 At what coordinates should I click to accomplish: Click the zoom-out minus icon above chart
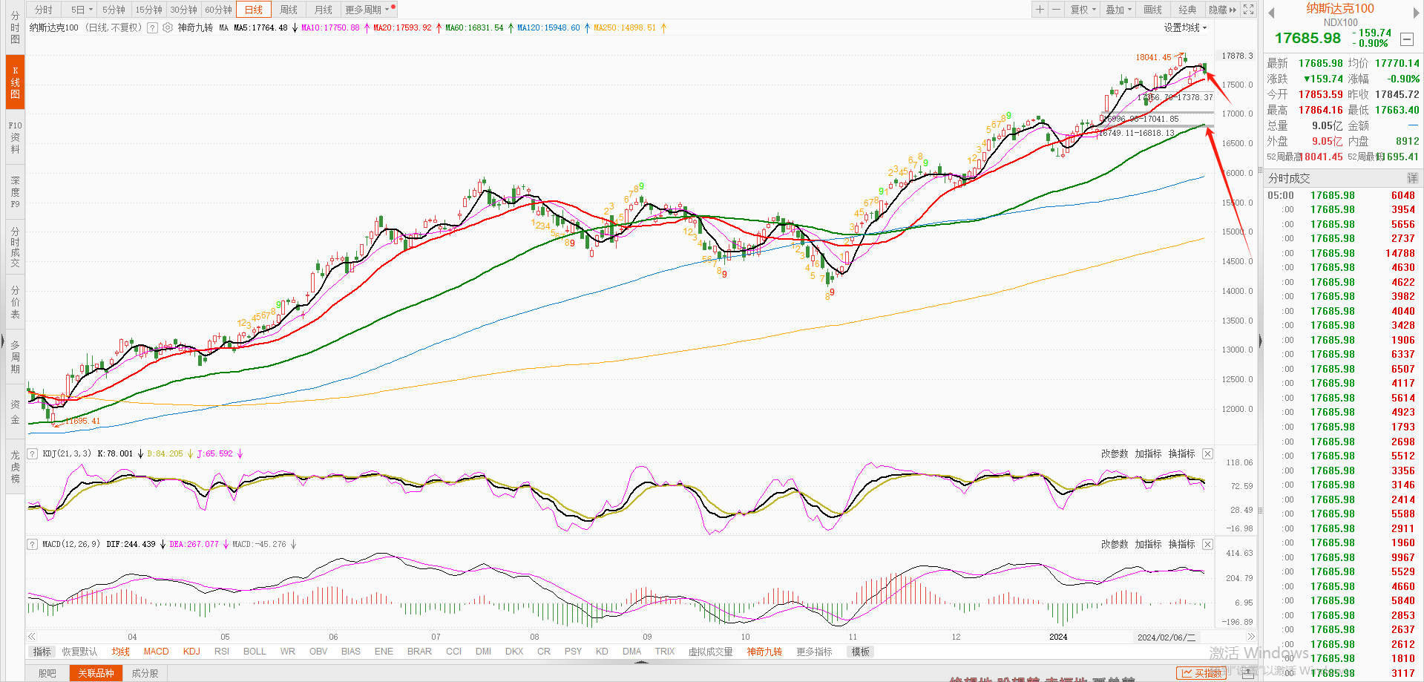click(x=1056, y=10)
